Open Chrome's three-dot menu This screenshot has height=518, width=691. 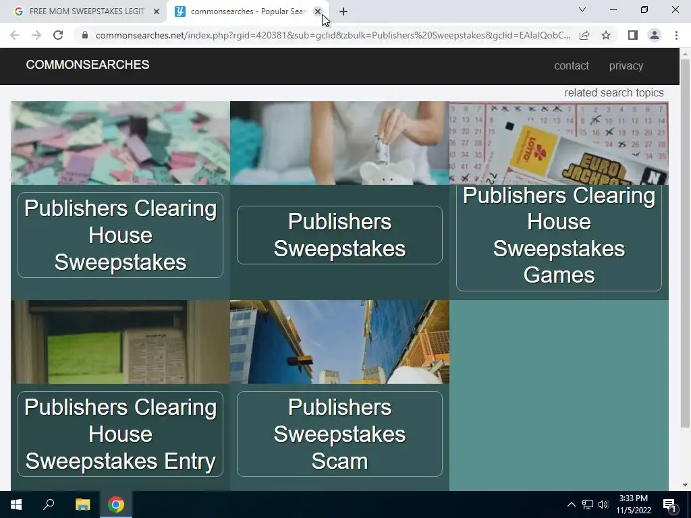676,35
